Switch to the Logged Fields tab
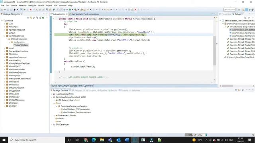This screenshot has width=255, height=143. (x=76, y=86)
